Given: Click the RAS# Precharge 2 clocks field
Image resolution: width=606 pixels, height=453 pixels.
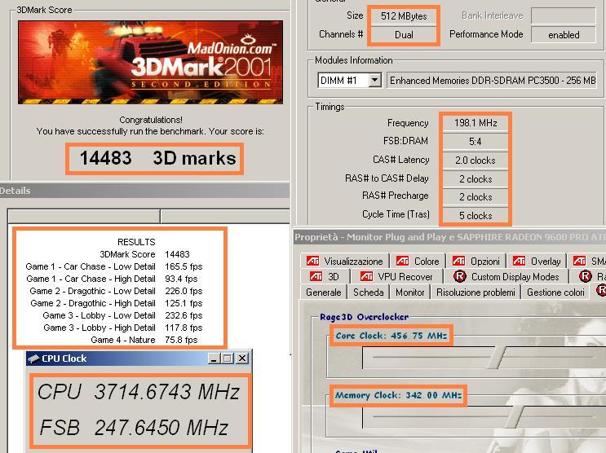Looking at the screenshot, I should click(476, 197).
